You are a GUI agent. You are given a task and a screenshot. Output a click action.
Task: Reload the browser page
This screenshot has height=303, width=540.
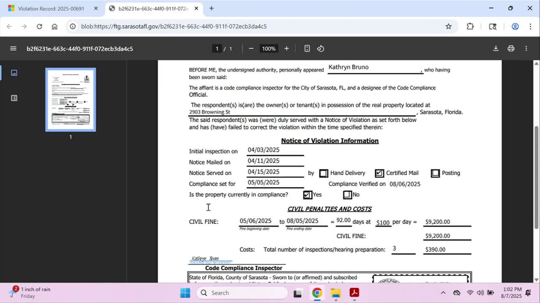click(39, 26)
